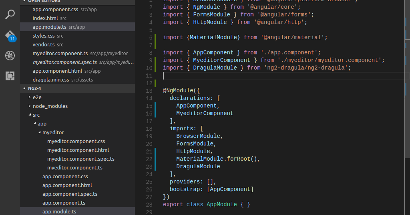Open styles.css in Open Editors
The width and height of the screenshot is (410, 215).
click(77, 36)
